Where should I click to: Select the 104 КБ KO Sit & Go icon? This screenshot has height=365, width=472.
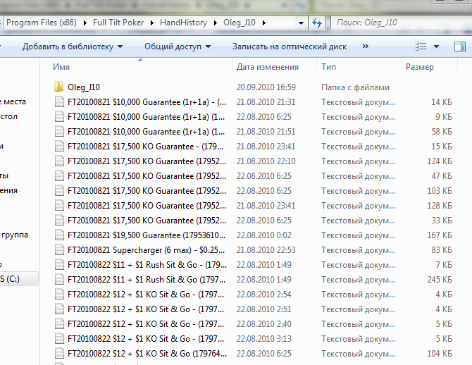coord(59,353)
